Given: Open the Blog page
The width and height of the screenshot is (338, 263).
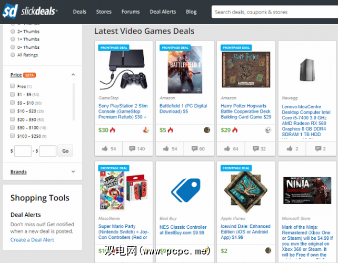Looking at the screenshot, I should tap(191, 12).
